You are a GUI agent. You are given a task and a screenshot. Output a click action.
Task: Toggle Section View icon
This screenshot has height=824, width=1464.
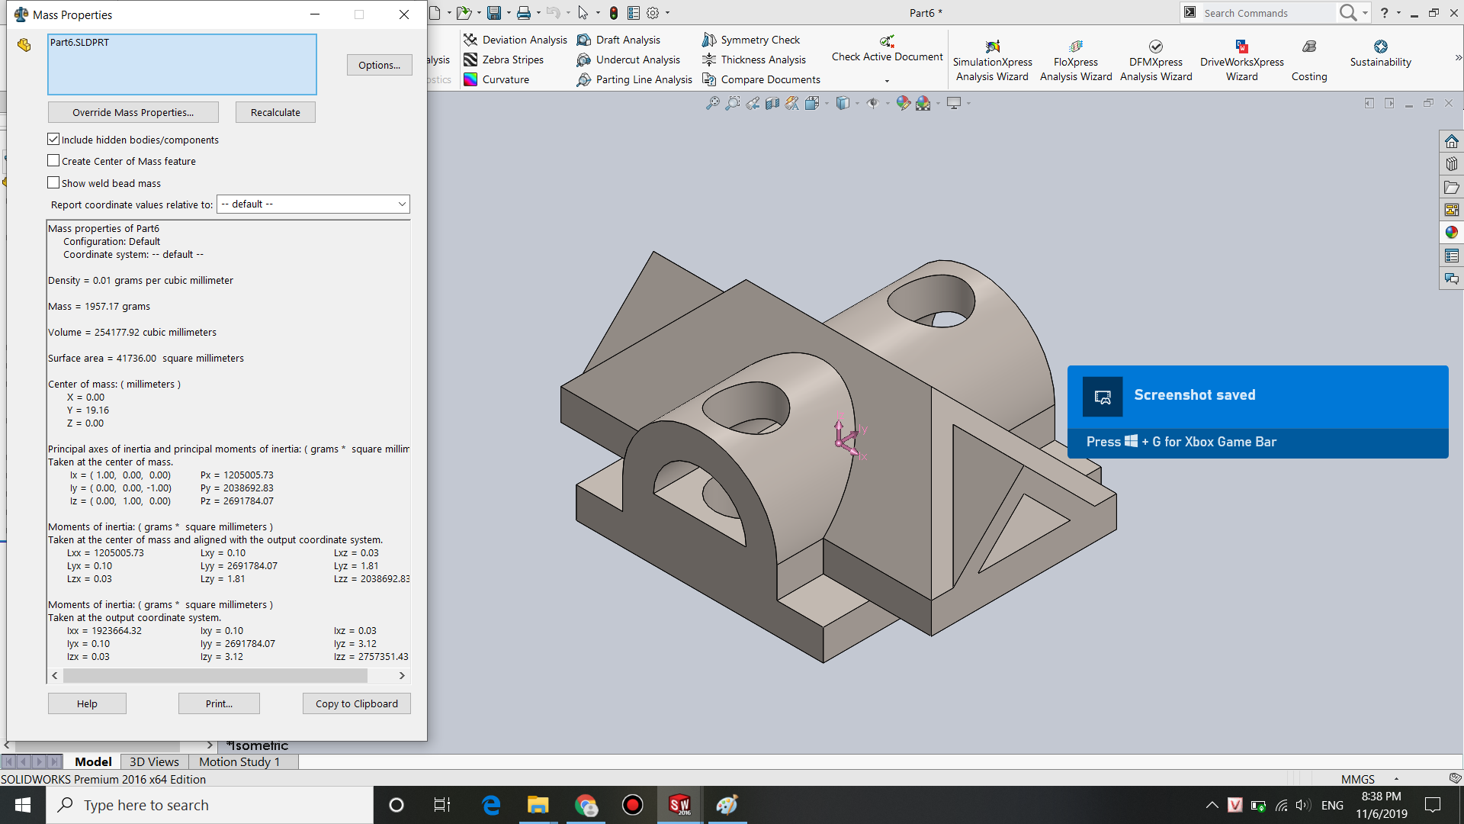pos(772,103)
